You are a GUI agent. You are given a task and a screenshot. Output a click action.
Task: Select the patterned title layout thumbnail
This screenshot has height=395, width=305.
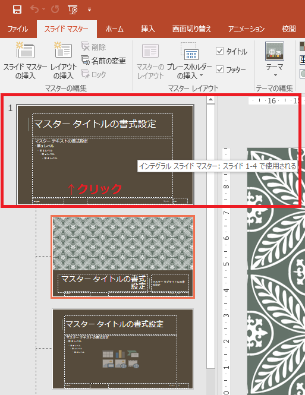pyautogui.click(x=122, y=257)
